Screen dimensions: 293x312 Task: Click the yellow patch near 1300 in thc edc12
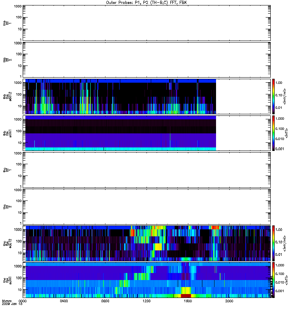coord(159,247)
